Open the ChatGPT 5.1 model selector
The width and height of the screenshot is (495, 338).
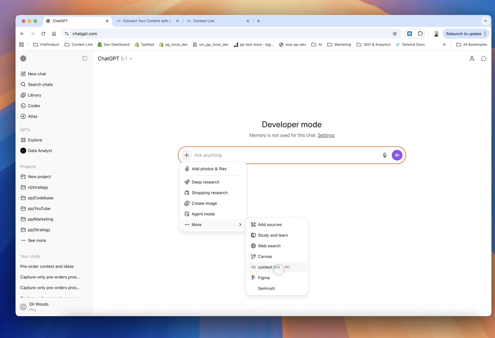[x=115, y=58]
